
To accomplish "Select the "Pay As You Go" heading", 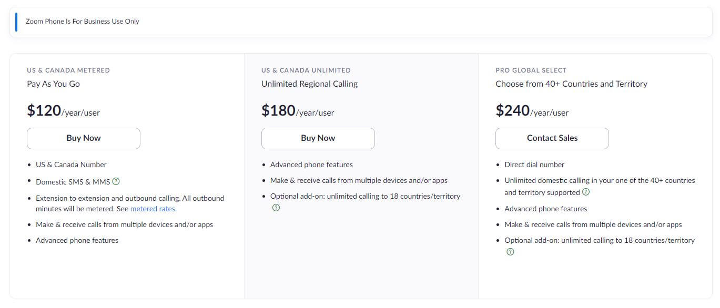I will (54, 84).
